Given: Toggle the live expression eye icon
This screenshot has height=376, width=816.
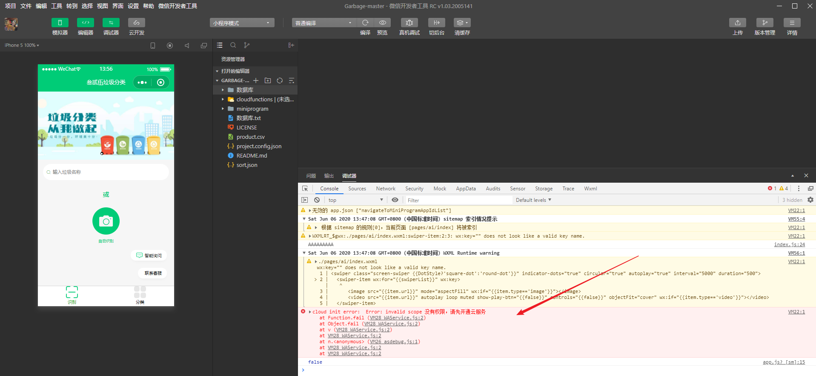Looking at the screenshot, I should coord(395,200).
